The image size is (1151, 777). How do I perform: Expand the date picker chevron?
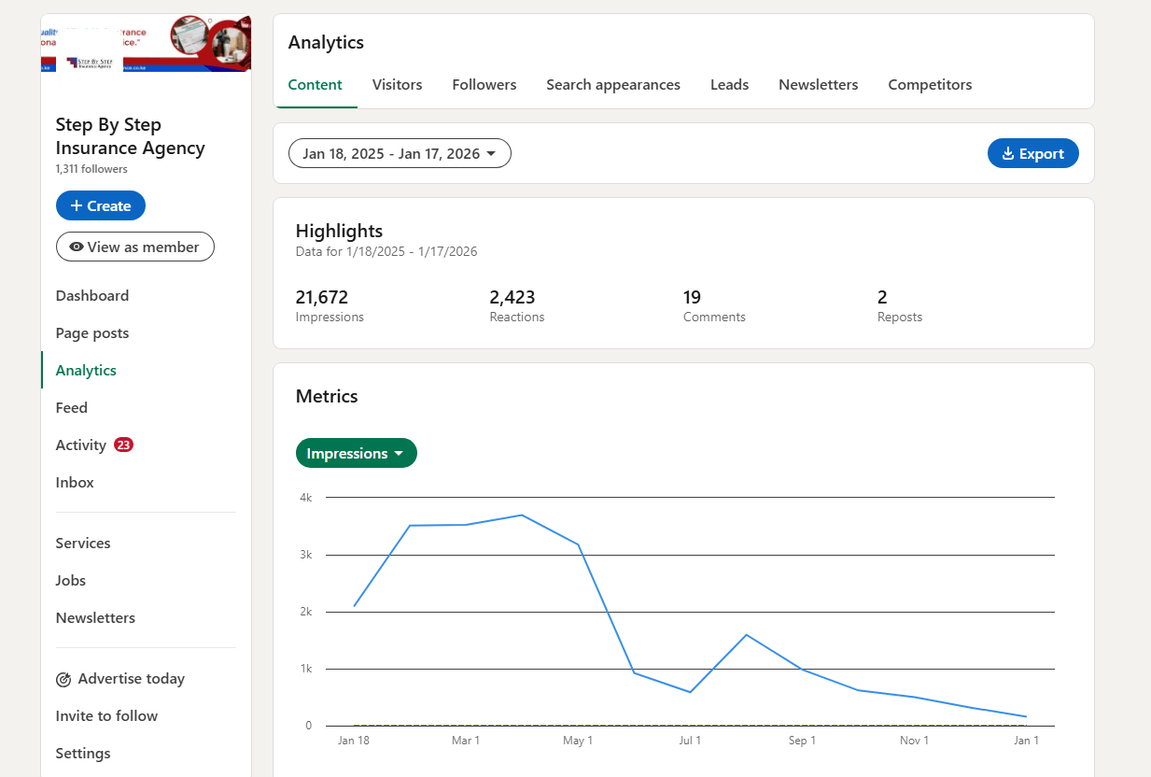492,153
